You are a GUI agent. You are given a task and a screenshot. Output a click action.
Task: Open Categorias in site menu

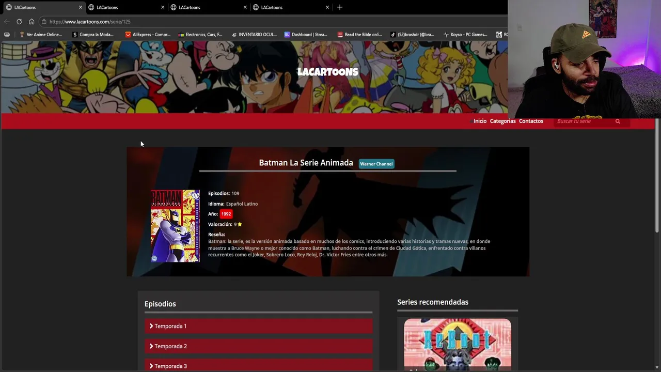(x=502, y=121)
